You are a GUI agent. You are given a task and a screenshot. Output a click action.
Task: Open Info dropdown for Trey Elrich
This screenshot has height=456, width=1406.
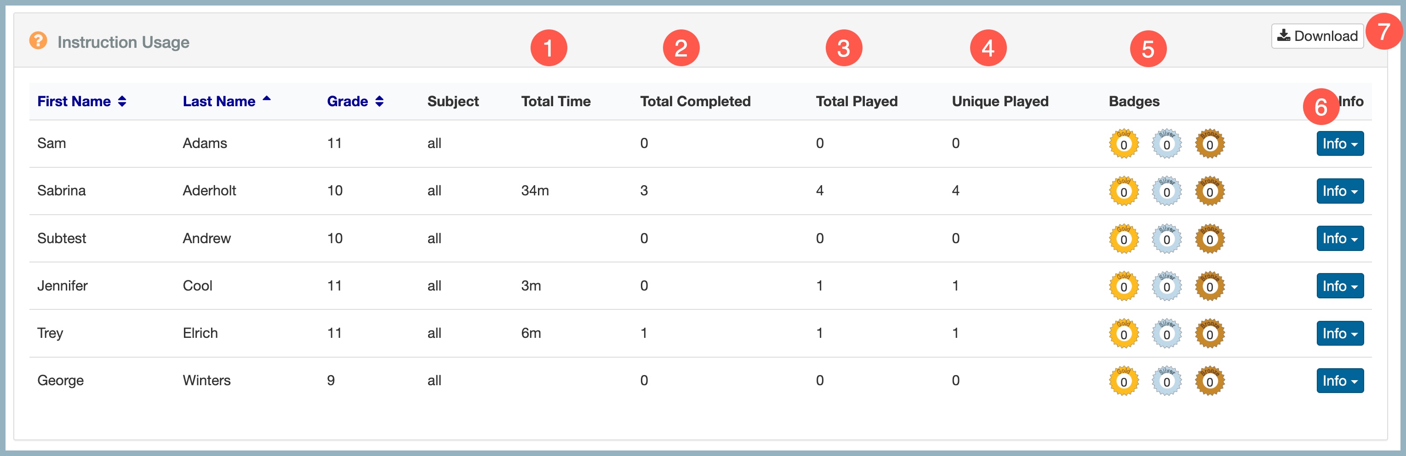(x=1339, y=333)
